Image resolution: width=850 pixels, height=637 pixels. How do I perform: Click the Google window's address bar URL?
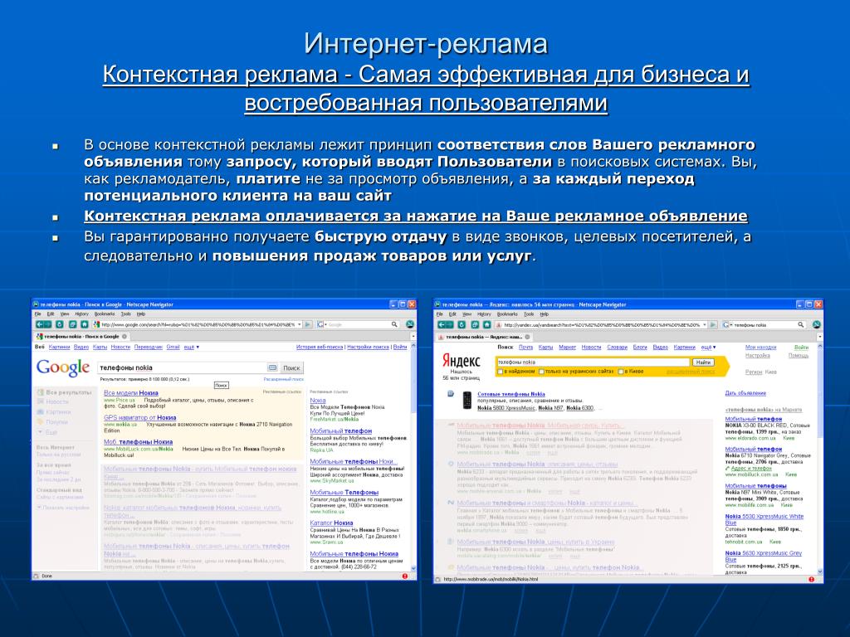[x=198, y=324]
